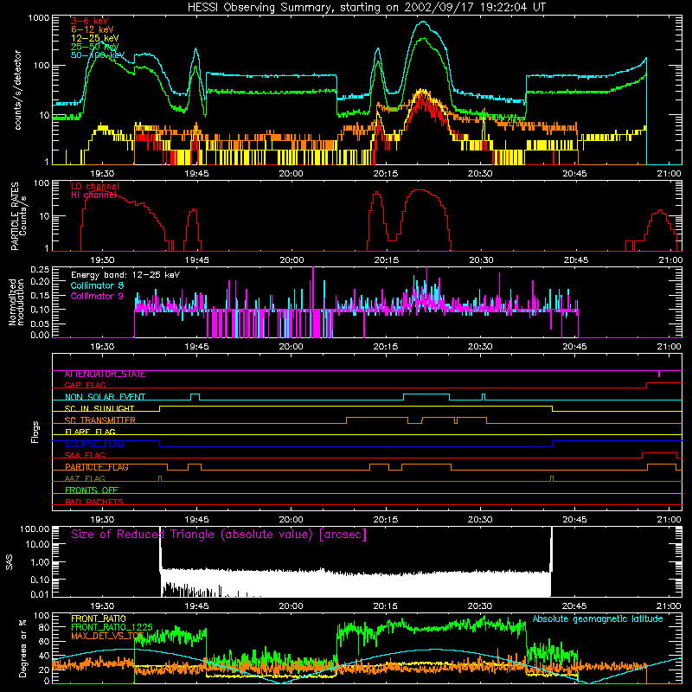Click the BAD_PACKETS flag label
692x692 pixels.
click(94, 502)
